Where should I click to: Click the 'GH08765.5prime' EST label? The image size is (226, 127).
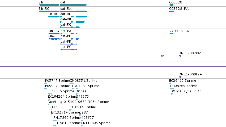[x=184, y=86]
